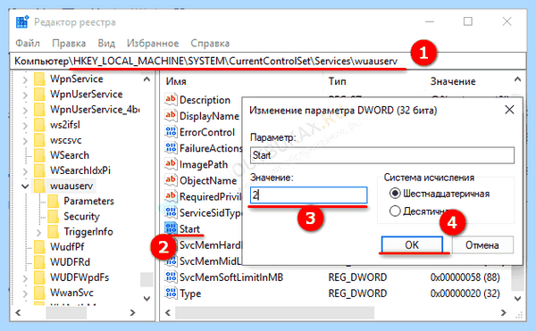Click the value 0x00000020 (32)
Image resolution: width=536 pixels, height=331 pixels.
click(465, 294)
